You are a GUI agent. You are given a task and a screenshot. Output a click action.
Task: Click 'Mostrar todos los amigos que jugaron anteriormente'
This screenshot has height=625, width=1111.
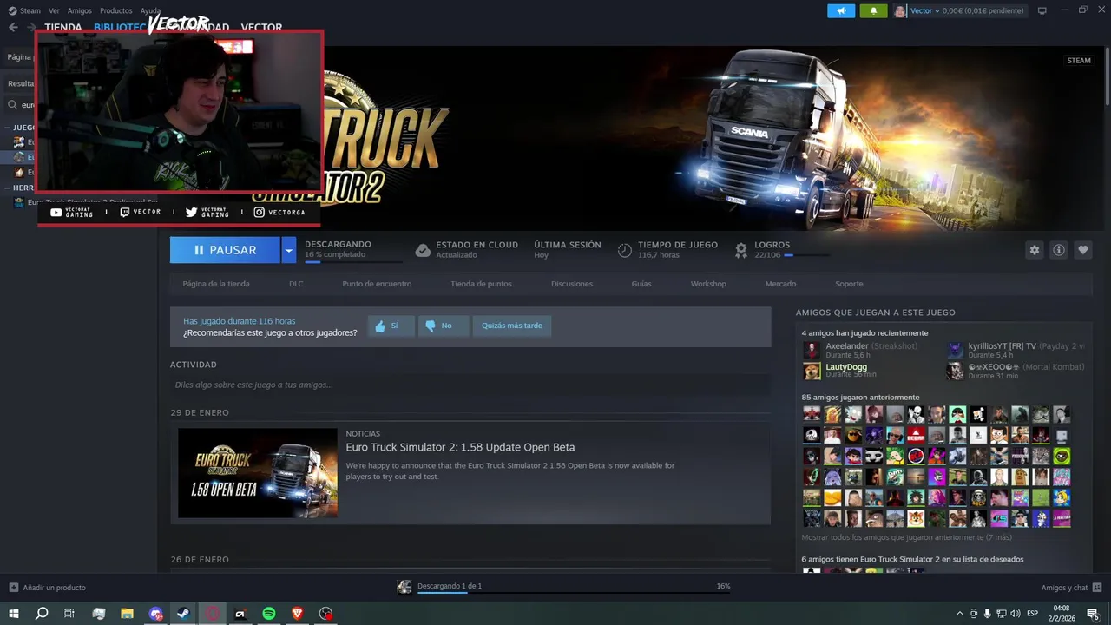coord(906,537)
